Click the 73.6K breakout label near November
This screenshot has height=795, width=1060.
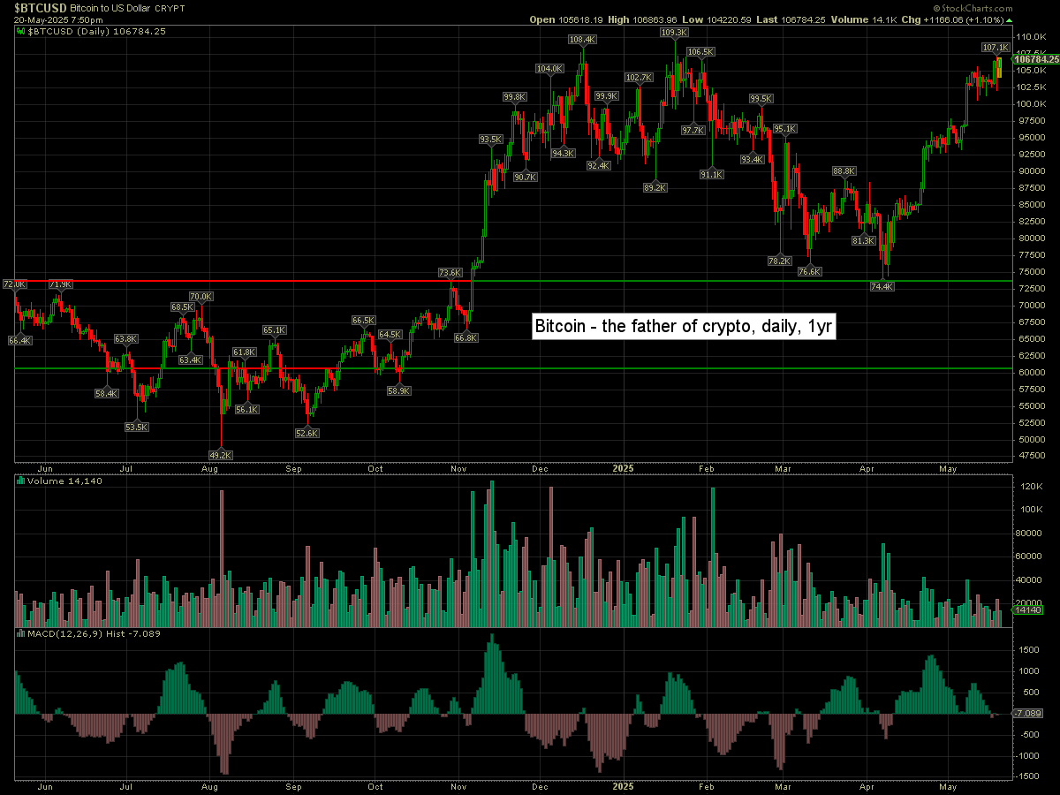point(450,273)
